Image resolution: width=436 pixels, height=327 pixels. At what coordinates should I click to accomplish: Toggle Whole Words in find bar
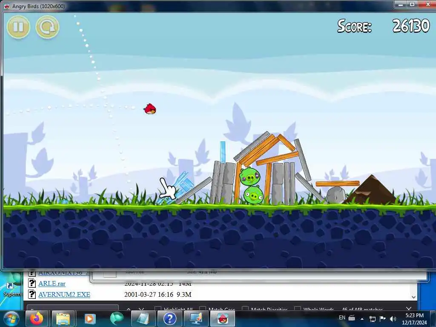pos(298,308)
